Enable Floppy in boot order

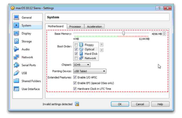(x=76, y=45)
